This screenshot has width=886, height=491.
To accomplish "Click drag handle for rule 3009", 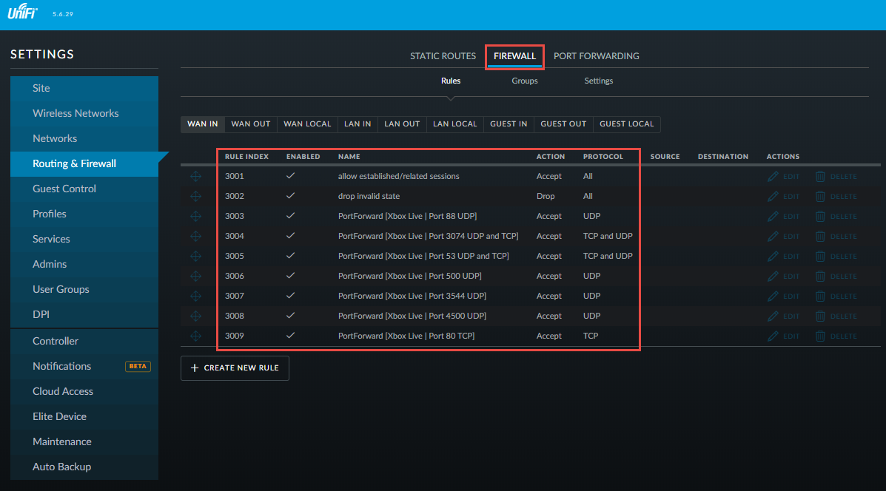I will click(x=195, y=336).
